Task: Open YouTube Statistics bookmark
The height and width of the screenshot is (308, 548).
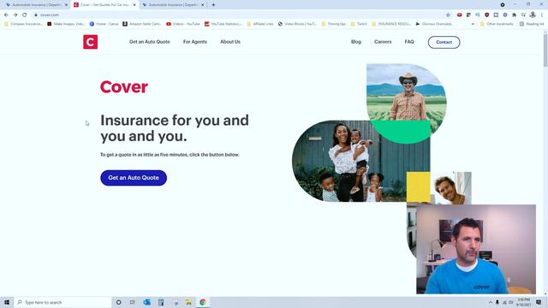Action: click(223, 24)
